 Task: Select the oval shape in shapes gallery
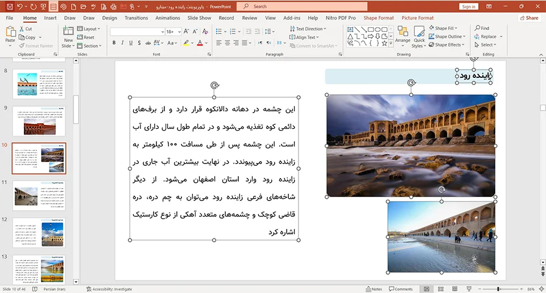pos(378,30)
